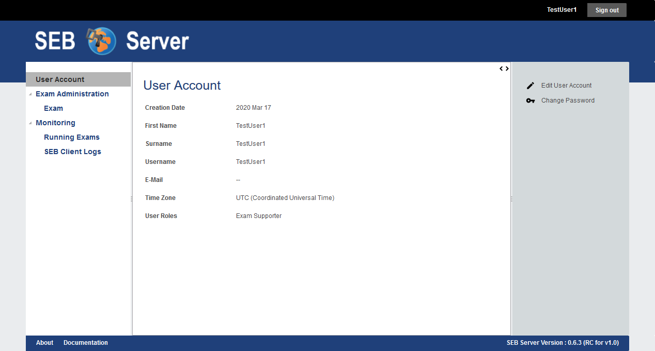This screenshot has width=655, height=351.
Task: Grab the divider handle beside the navigation sidebar
Action: [132, 199]
